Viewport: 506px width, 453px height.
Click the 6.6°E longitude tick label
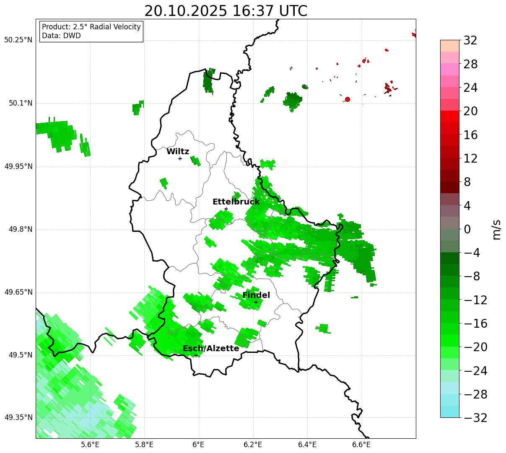(361, 445)
